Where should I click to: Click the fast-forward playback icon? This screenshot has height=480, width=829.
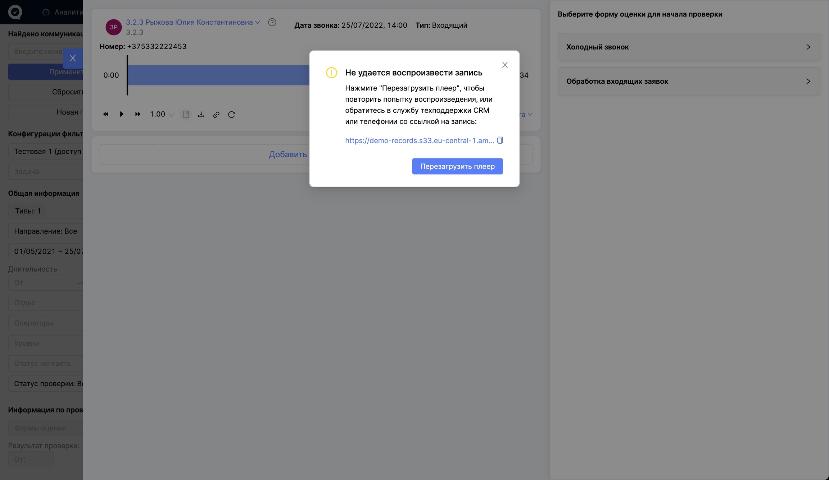coord(137,114)
